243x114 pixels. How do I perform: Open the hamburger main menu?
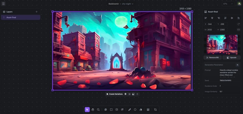point(3,4)
